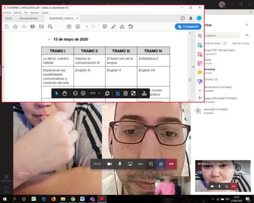
Task: Click the cloud upload icon in Acrobat
Action: (x=24, y=26)
